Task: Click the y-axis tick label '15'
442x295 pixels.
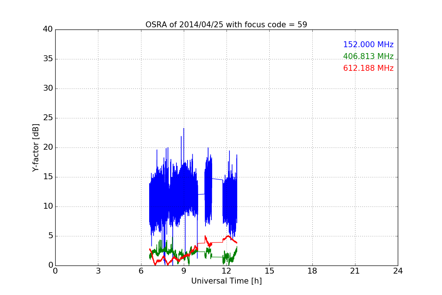Action: coord(48,177)
